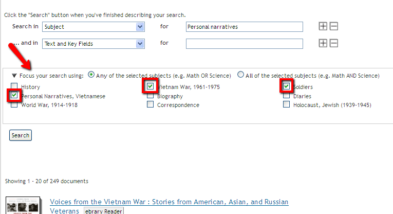Click the plus icon beside Personal narratives field
The height and width of the screenshot is (214, 393).
(x=323, y=26)
